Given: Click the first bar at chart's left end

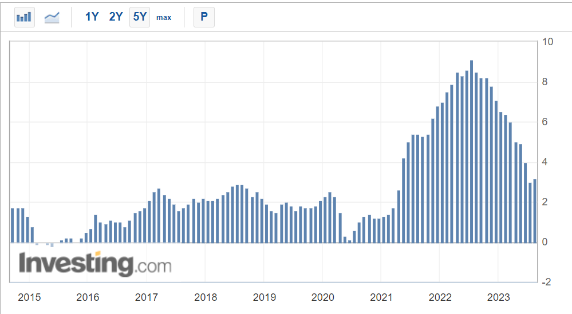Looking at the screenshot, I should coord(13,225).
